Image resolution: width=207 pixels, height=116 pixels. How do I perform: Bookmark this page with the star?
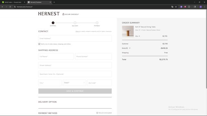pyautogui.click(x=176, y=7)
